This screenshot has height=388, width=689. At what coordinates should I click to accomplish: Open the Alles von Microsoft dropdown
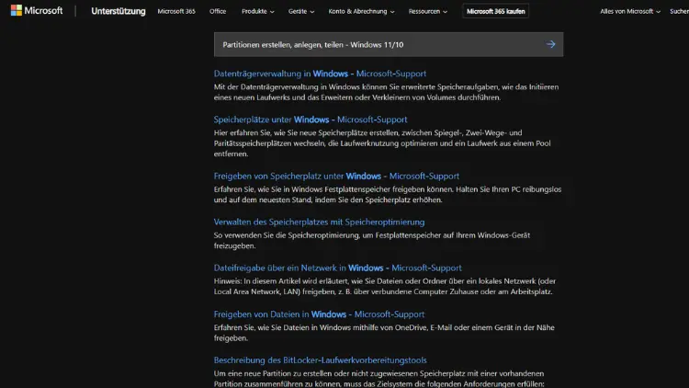tap(630, 11)
